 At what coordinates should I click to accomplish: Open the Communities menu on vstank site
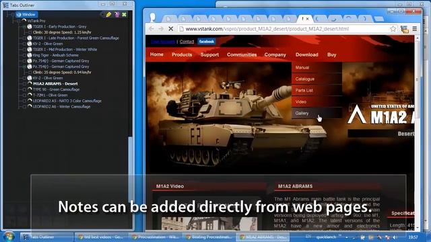click(x=242, y=54)
